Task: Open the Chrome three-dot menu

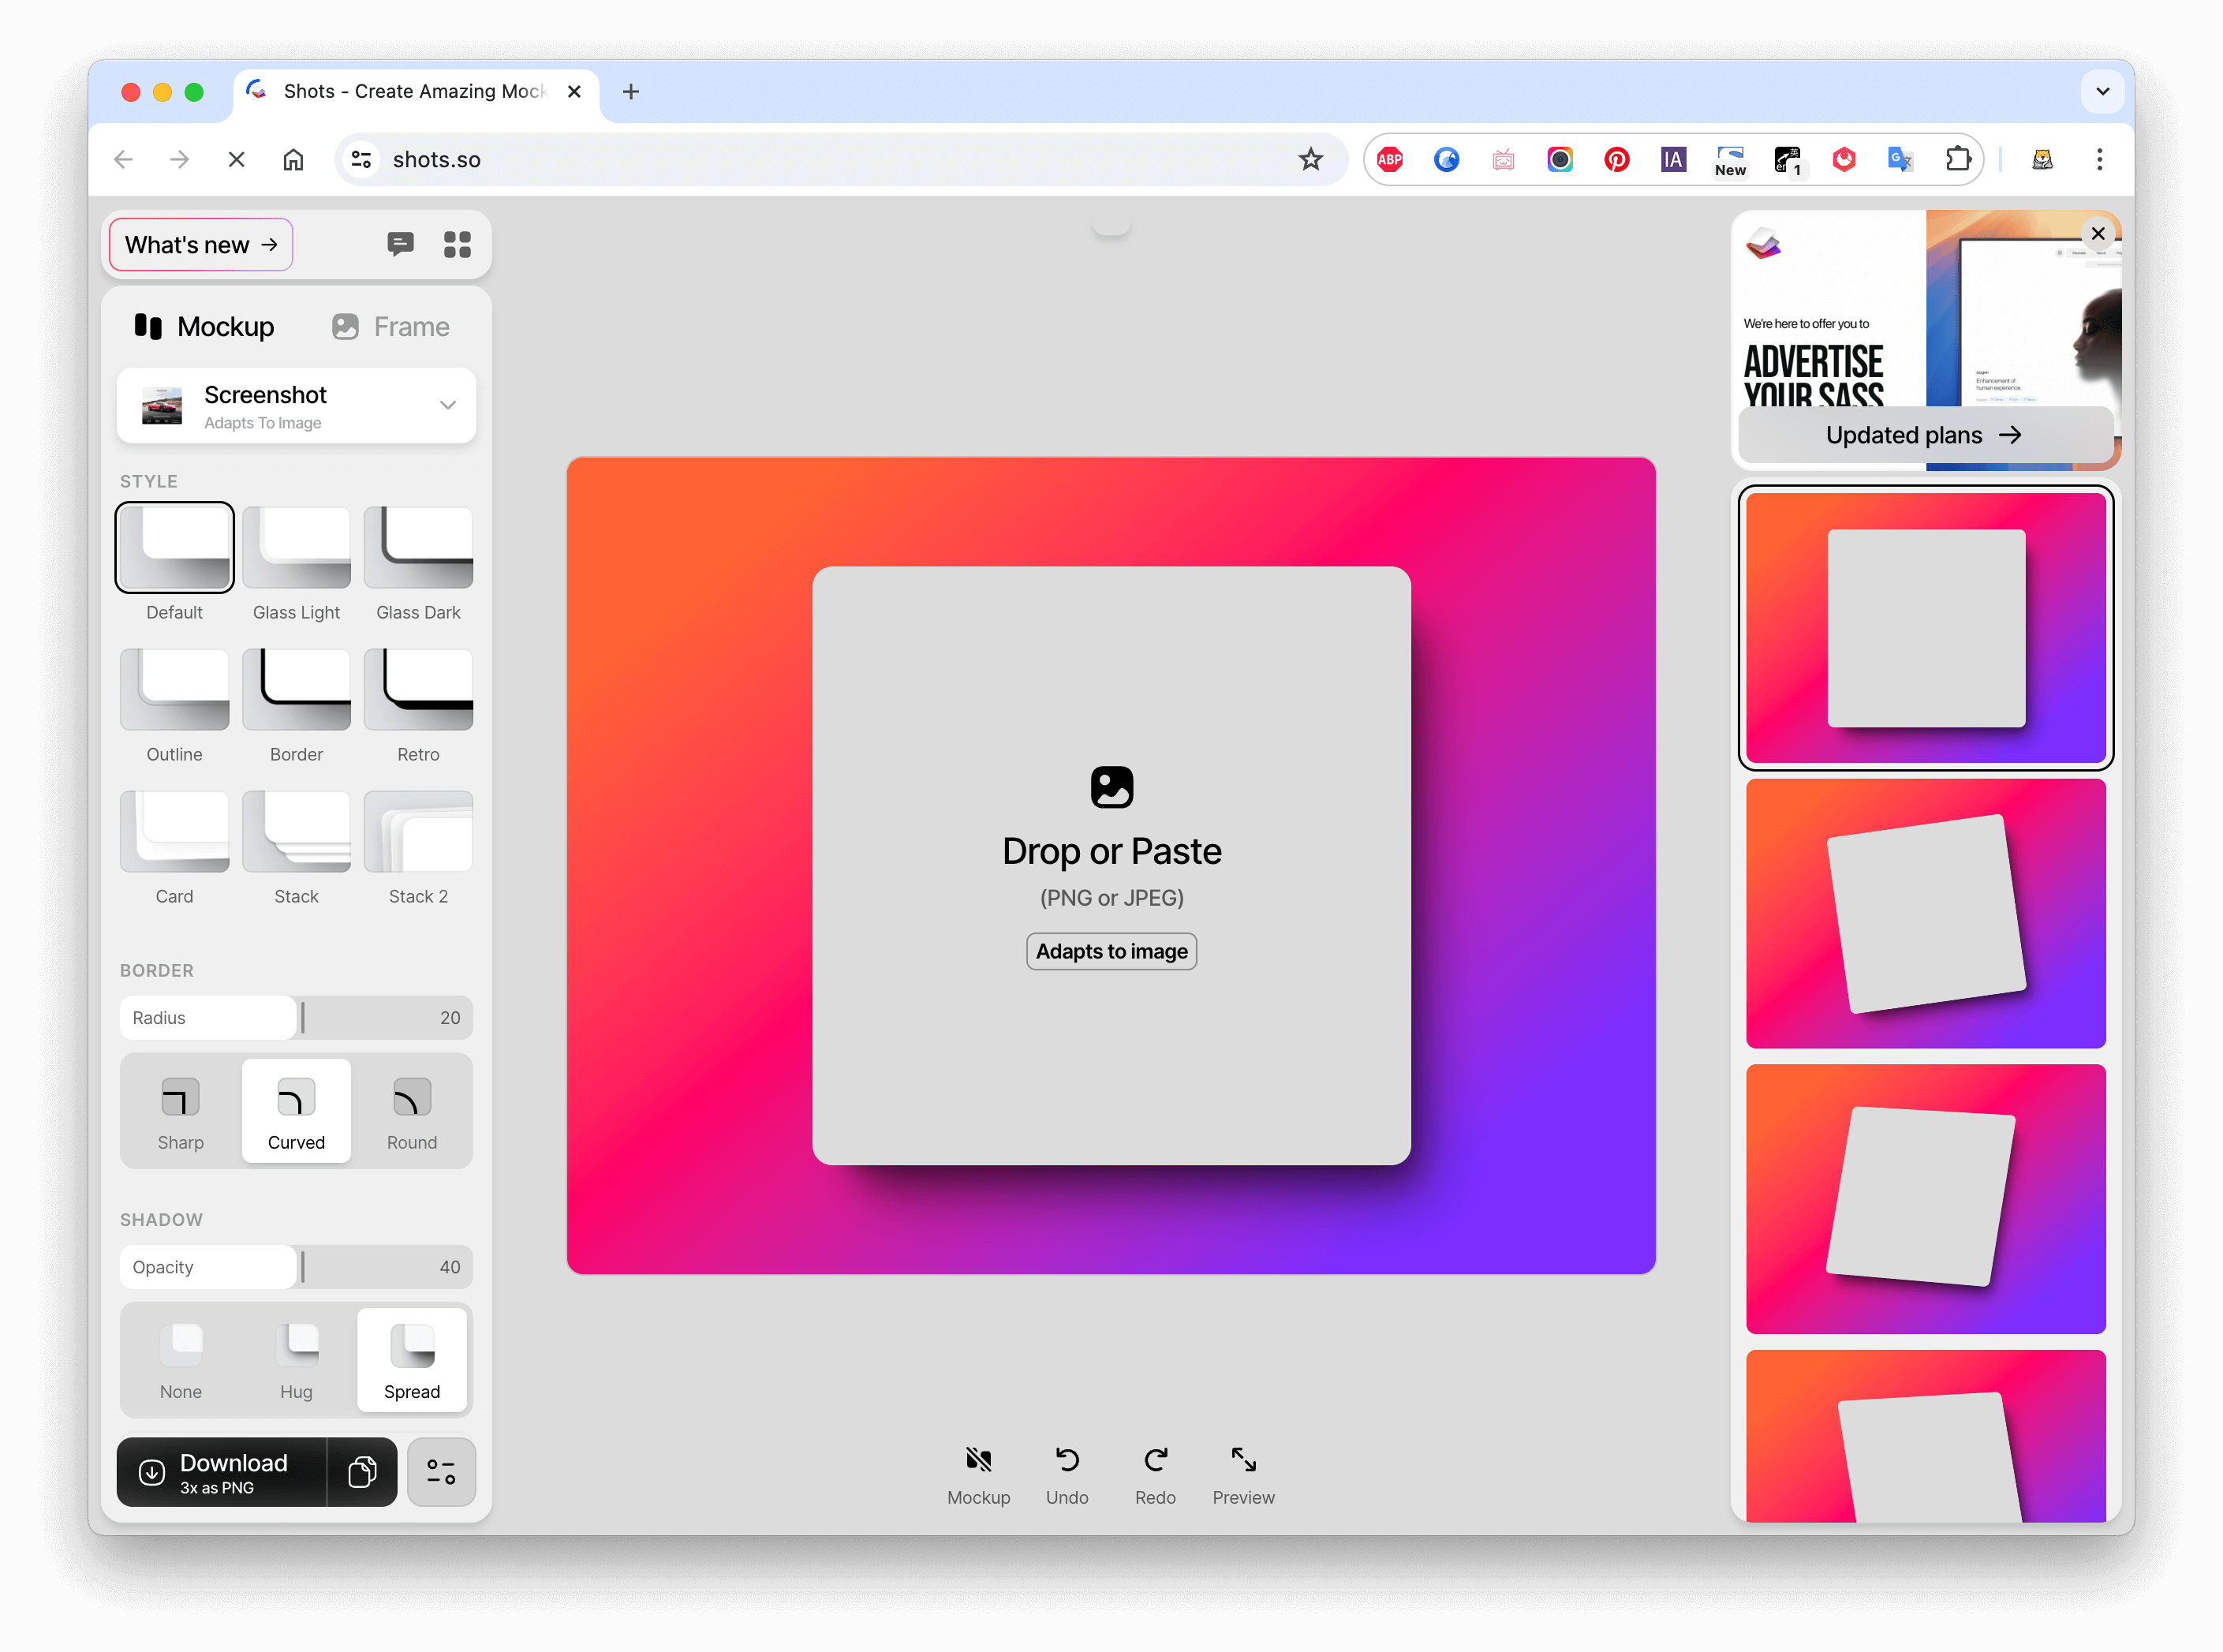Action: point(2100,159)
